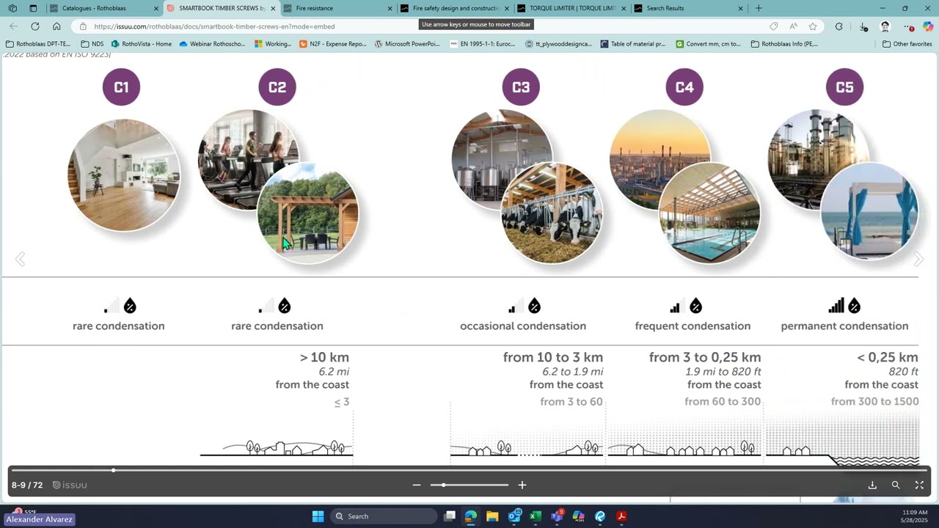939x528 pixels.
Task: Open the Microsoft PowerPoi bookmark
Action: pos(407,44)
